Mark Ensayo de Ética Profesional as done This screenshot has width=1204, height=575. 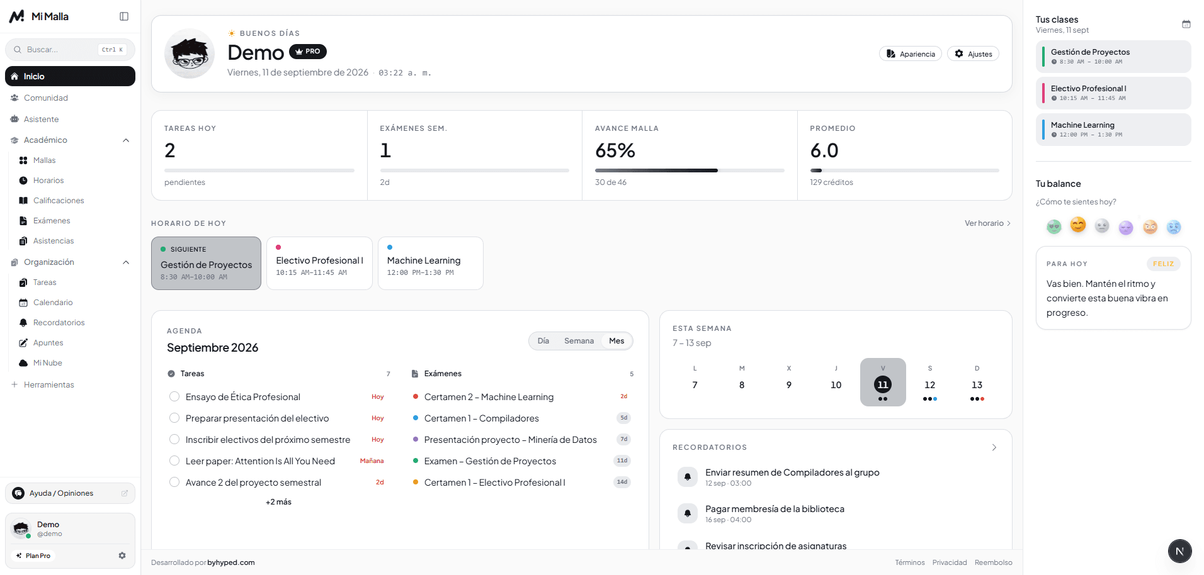174,397
